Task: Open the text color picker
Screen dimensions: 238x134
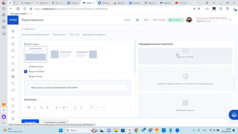Action: click(58, 108)
